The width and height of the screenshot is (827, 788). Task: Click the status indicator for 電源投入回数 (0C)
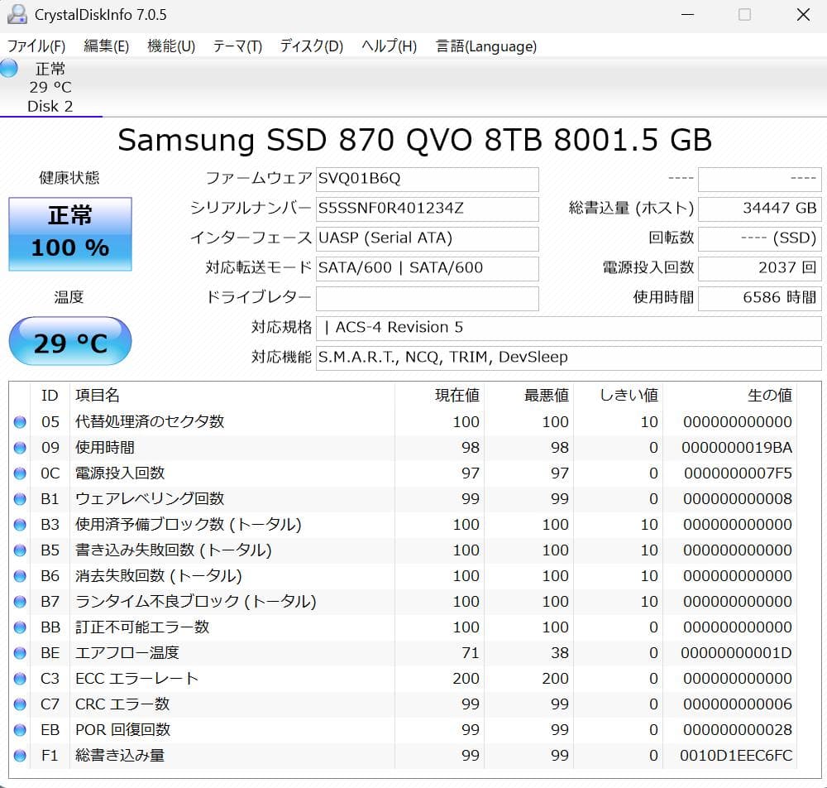(x=19, y=473)
